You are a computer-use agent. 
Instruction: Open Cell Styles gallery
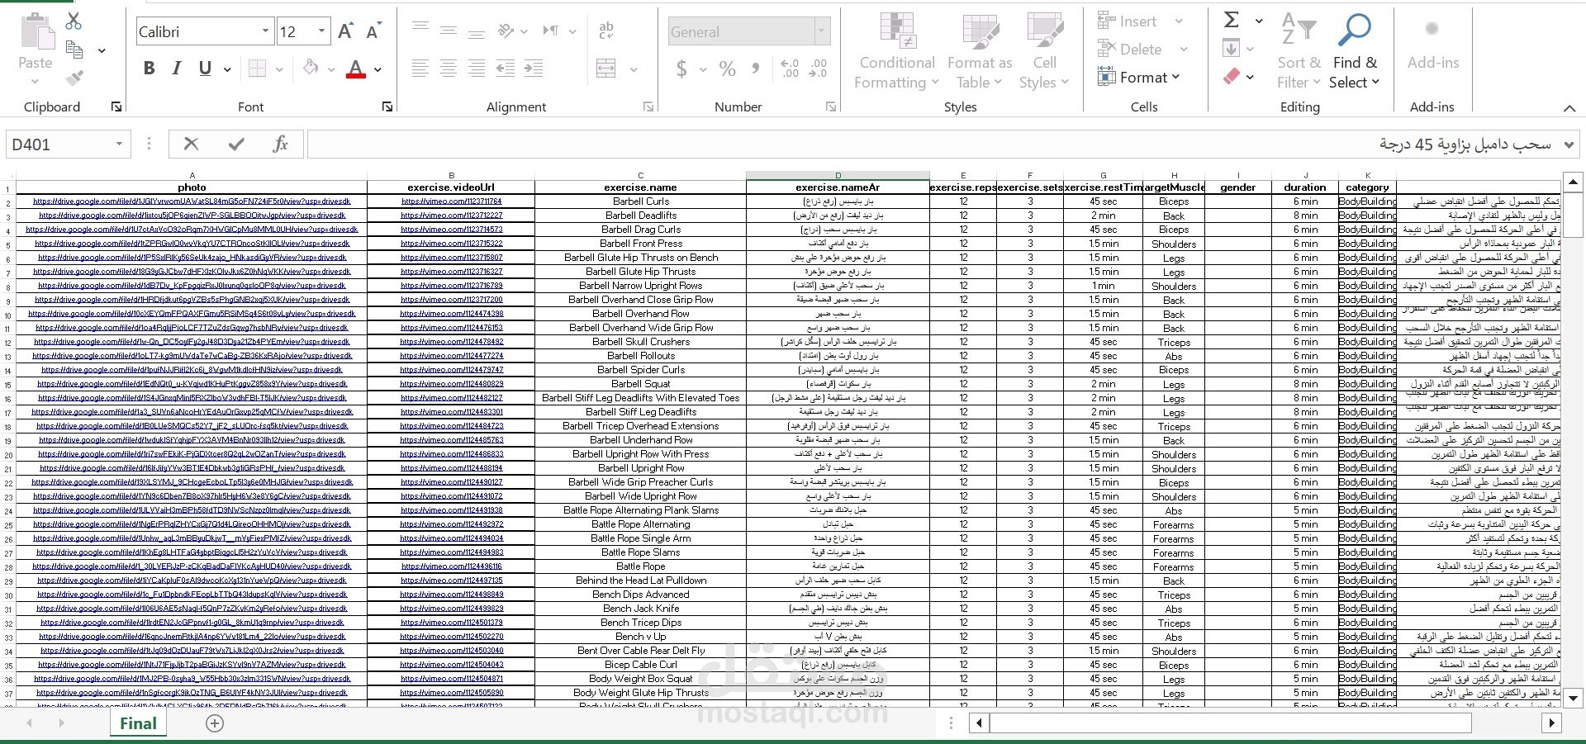coord(1044,51)
